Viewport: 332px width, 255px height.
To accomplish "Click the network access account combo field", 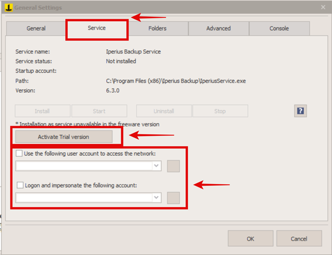I will 88,166.
